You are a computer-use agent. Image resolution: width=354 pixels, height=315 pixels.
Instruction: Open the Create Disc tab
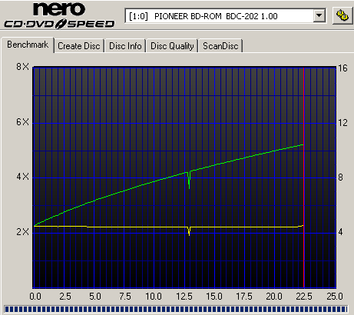(79, 46)
